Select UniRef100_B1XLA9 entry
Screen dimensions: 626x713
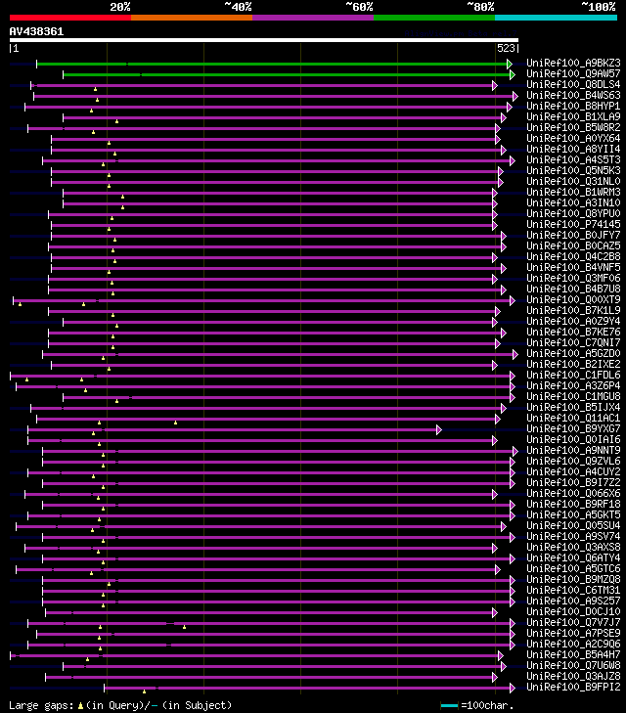(573, 116)
